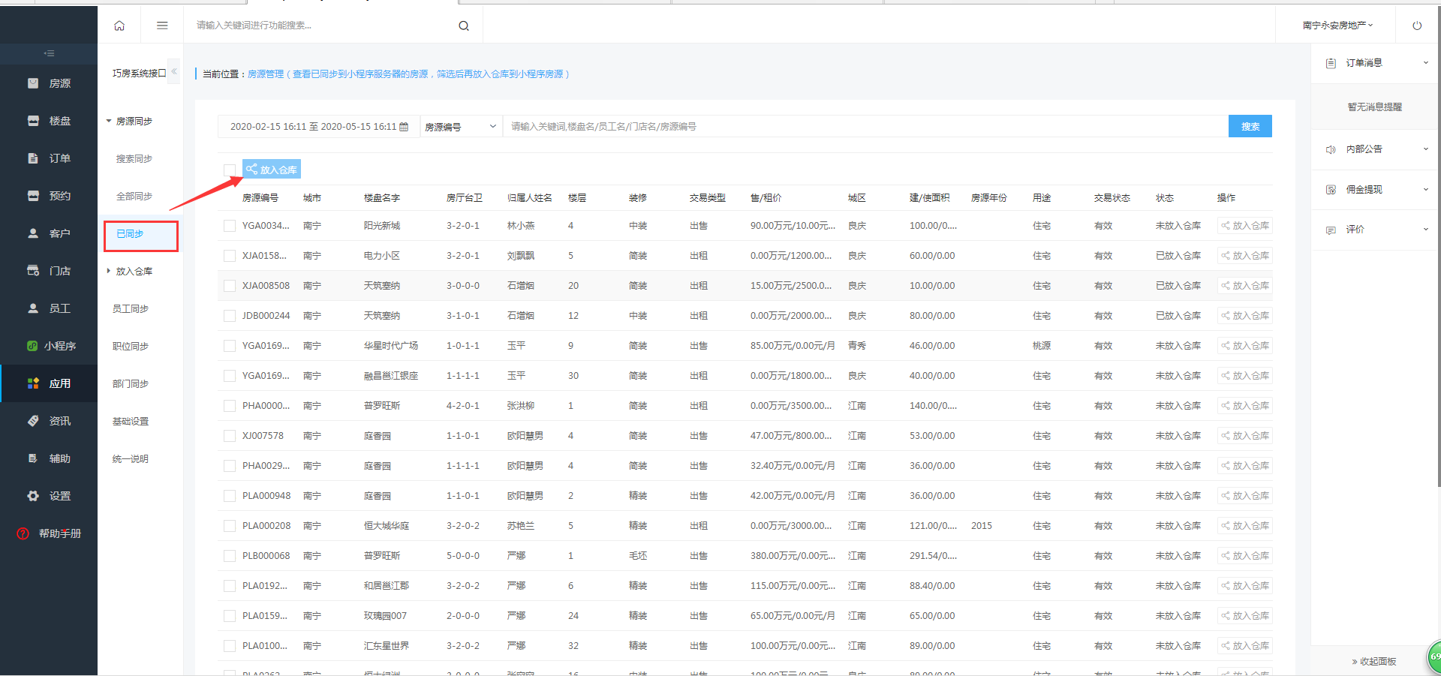
Task: Open 员工同步 menu item
Action: tap(131, 309)
